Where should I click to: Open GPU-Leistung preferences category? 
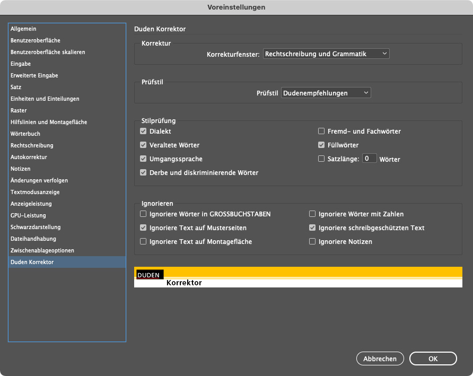(28, 215)
